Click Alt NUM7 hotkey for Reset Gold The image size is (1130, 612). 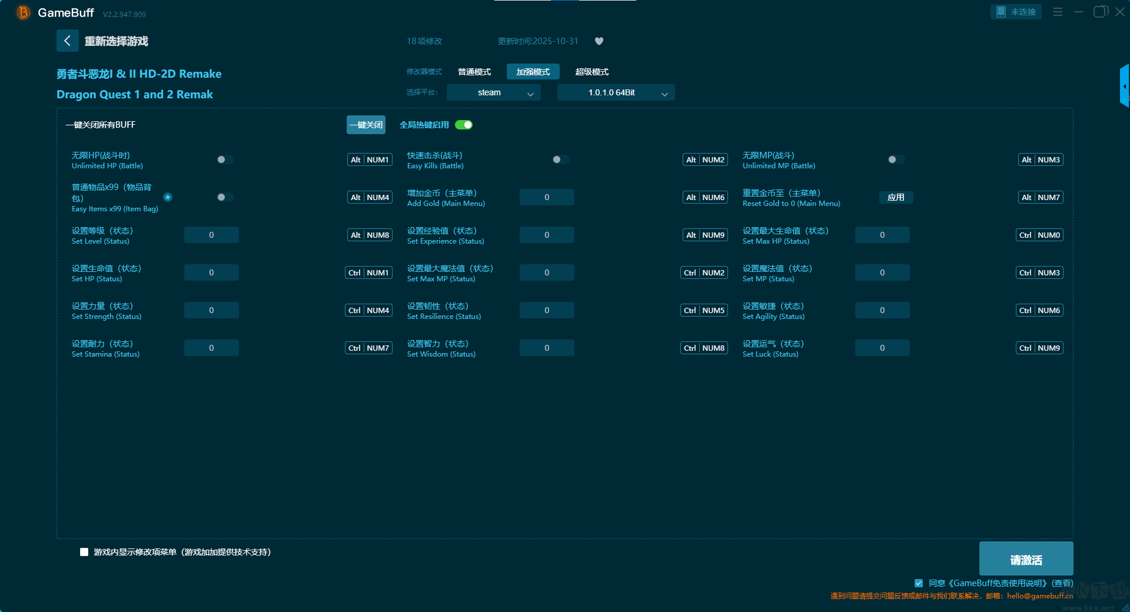click(x=1041, y=197)
